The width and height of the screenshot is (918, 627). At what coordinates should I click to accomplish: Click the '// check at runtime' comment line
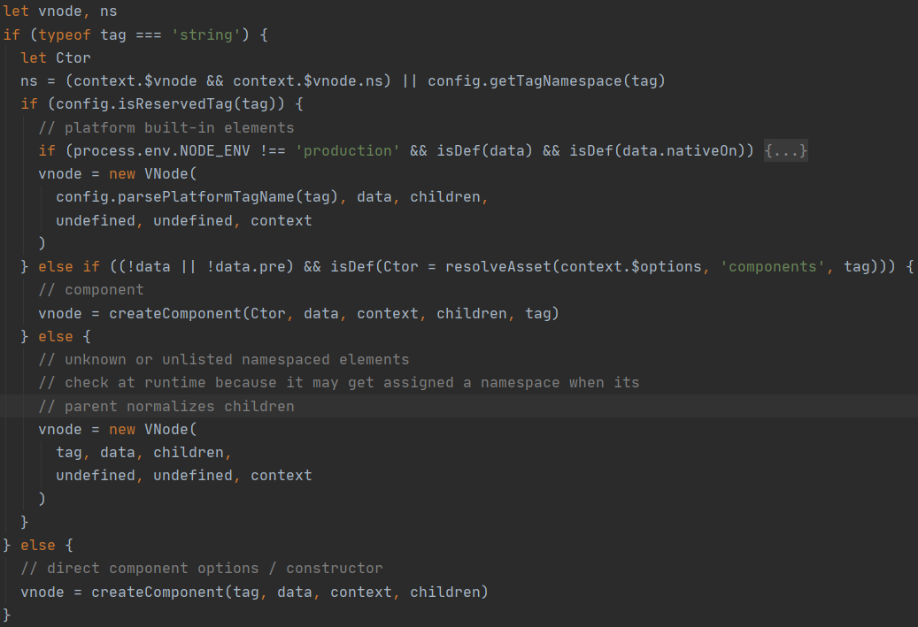click(x=339, y=382)
